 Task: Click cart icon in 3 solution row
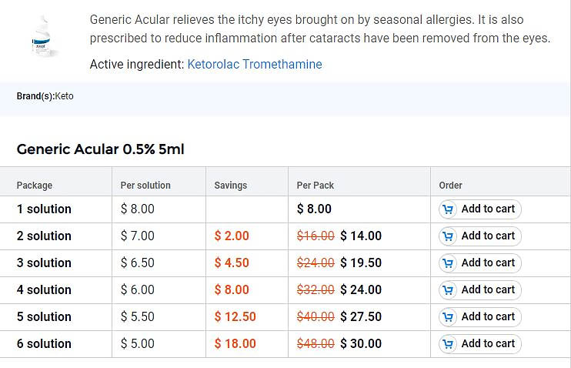pyautogui.click(x=449, y=263)
